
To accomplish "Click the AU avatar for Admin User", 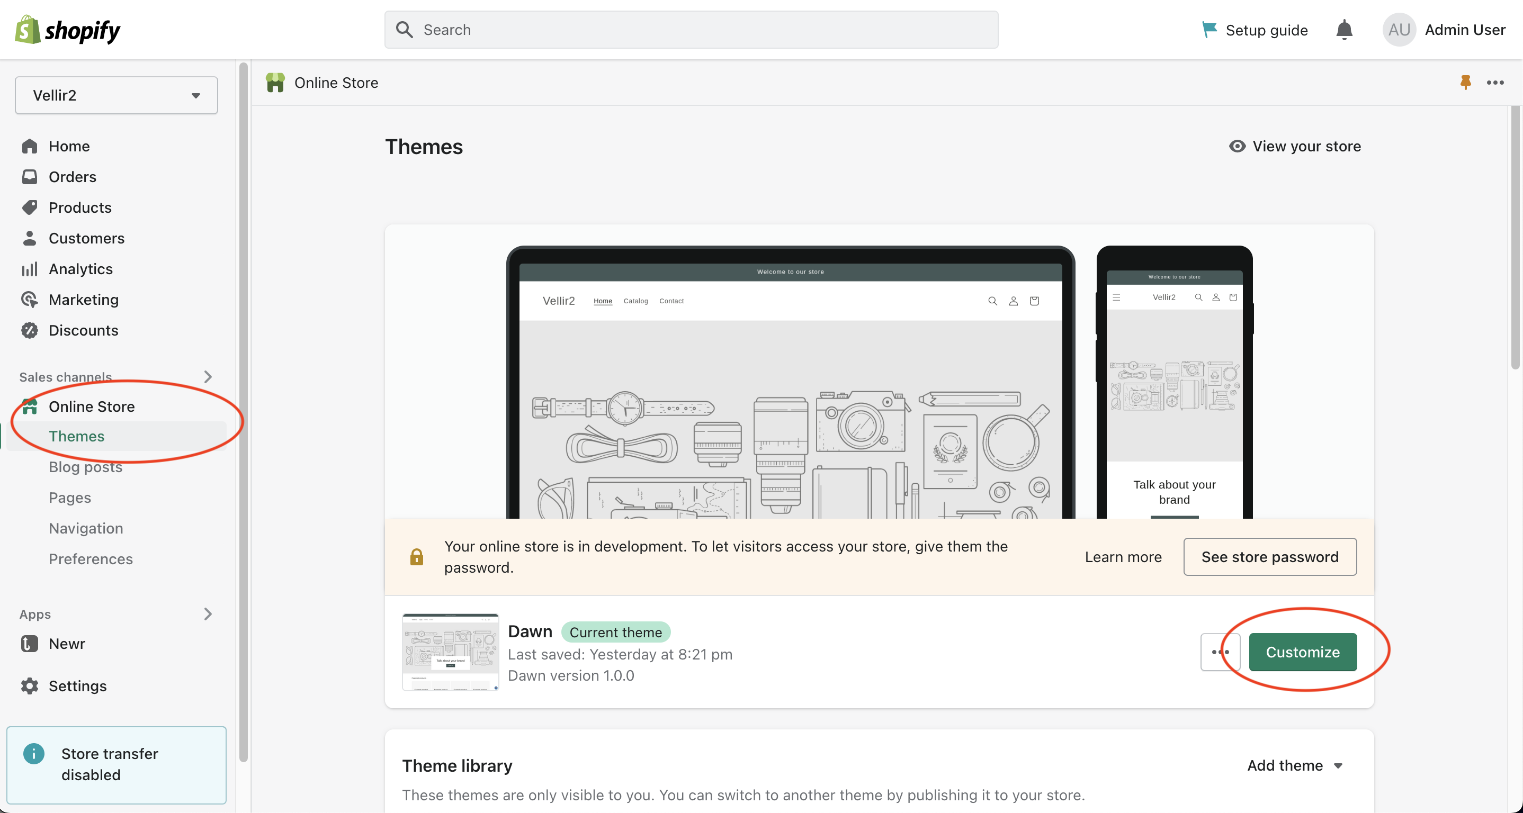I will tap(1399, 30).
